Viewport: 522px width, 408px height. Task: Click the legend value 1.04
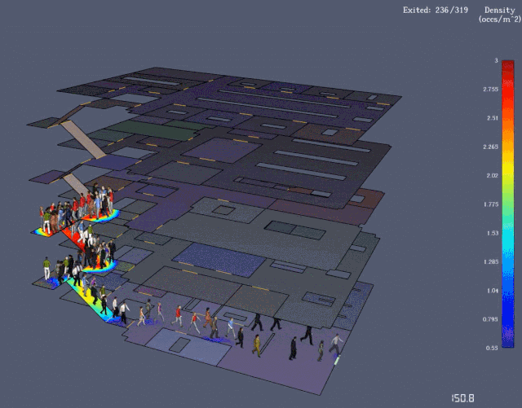[493, 291]
